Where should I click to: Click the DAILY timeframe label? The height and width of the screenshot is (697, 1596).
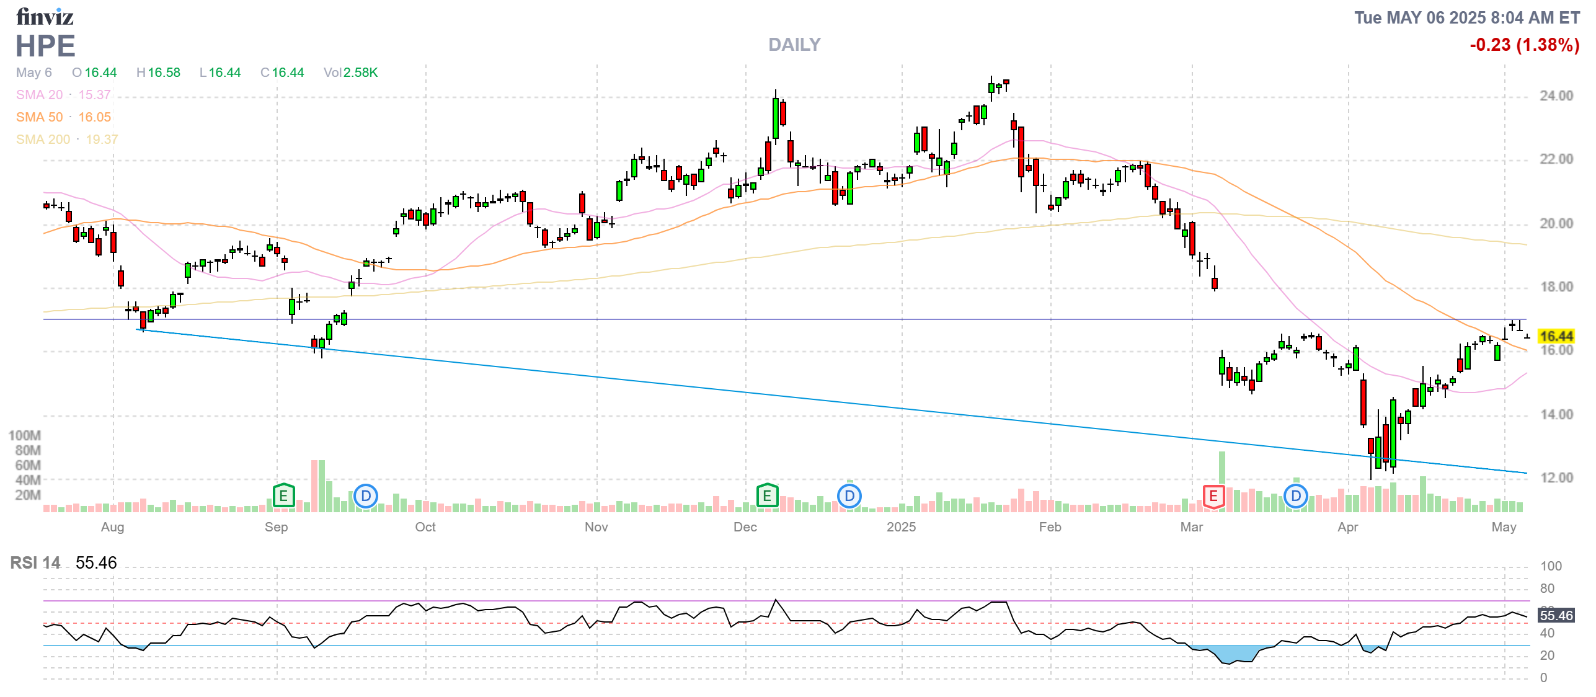(794, 45)
